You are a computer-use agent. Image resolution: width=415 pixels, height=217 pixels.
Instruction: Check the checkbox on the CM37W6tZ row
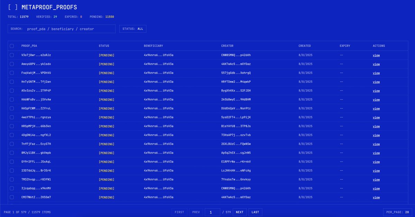[11, 197]
